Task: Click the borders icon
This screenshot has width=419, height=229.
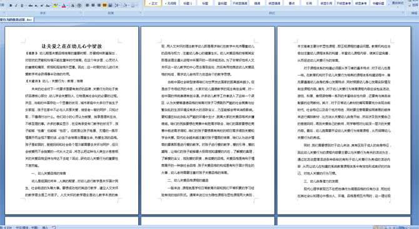Action: 133,6
